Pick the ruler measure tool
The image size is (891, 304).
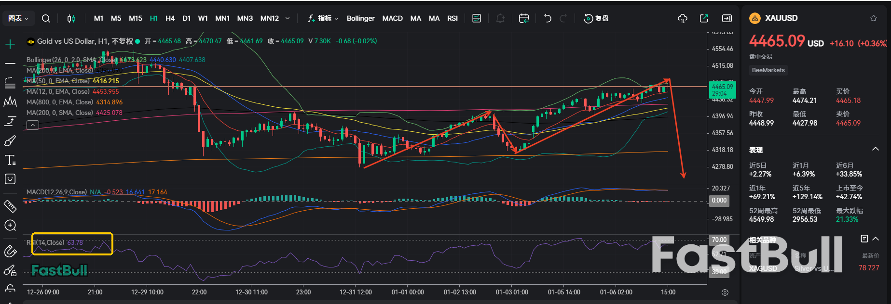[x=10, y=206]
